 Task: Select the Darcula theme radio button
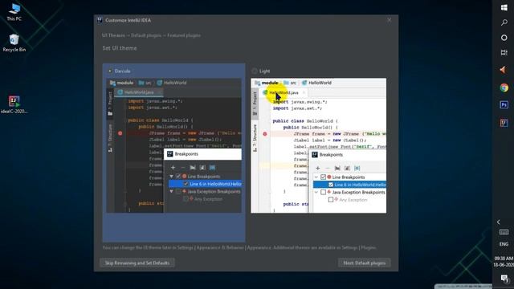point(110,71)
